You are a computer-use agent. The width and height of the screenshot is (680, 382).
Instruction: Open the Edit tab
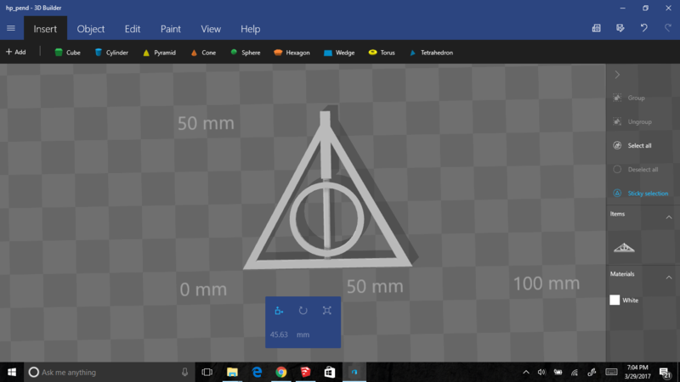[133, 29]
